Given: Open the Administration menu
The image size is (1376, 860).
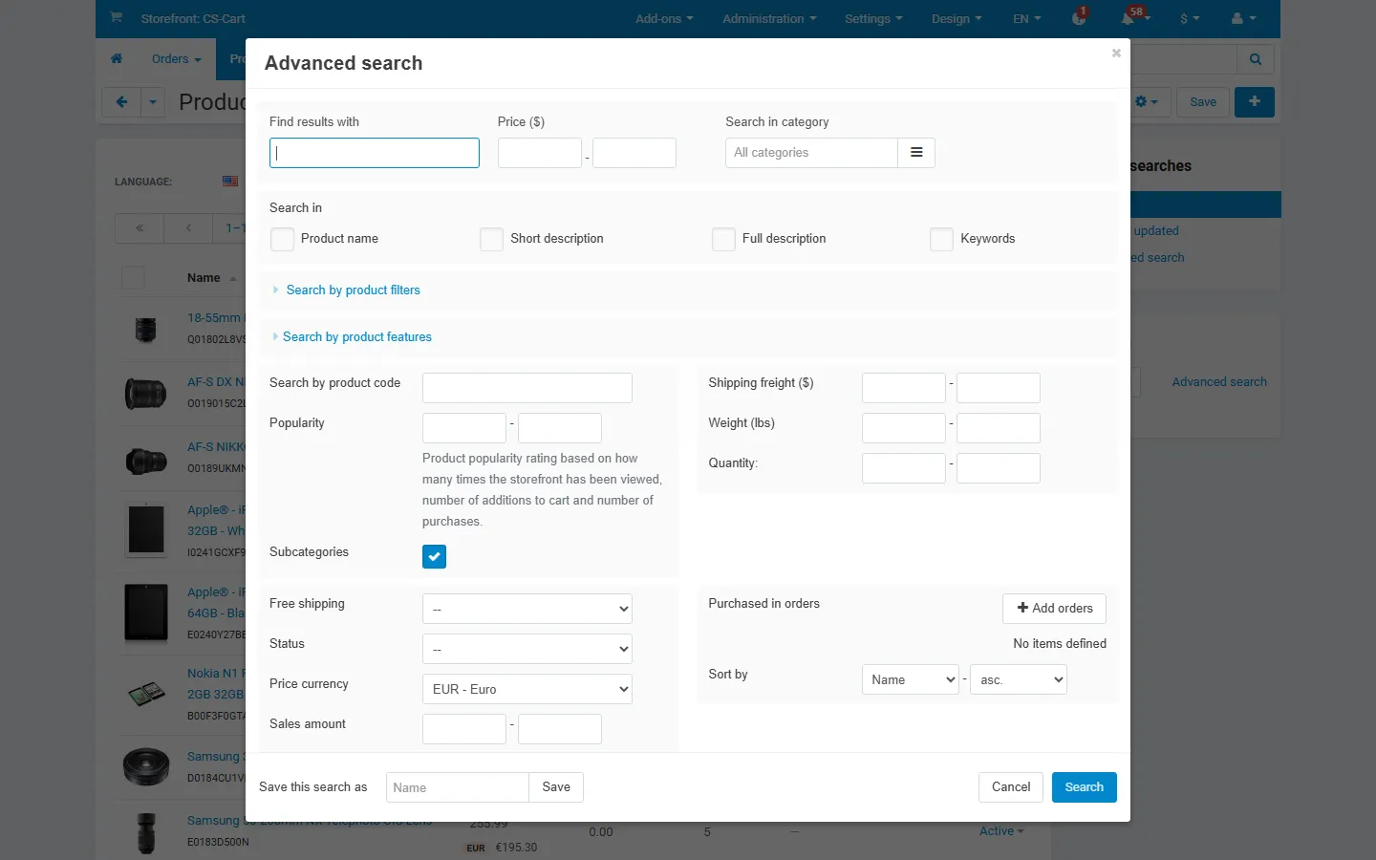Looking at the screenshot, I should [x=769, y=18].
